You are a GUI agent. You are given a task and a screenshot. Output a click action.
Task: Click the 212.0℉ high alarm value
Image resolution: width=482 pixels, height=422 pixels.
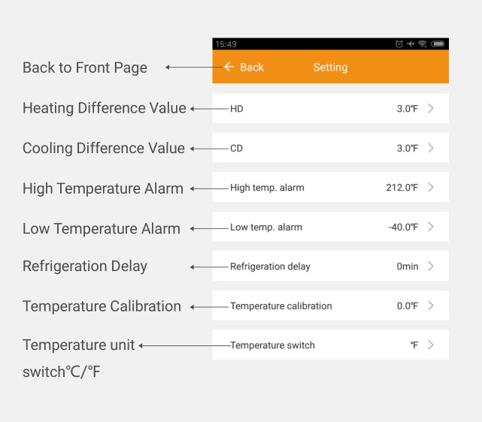(x=402, y=188)
